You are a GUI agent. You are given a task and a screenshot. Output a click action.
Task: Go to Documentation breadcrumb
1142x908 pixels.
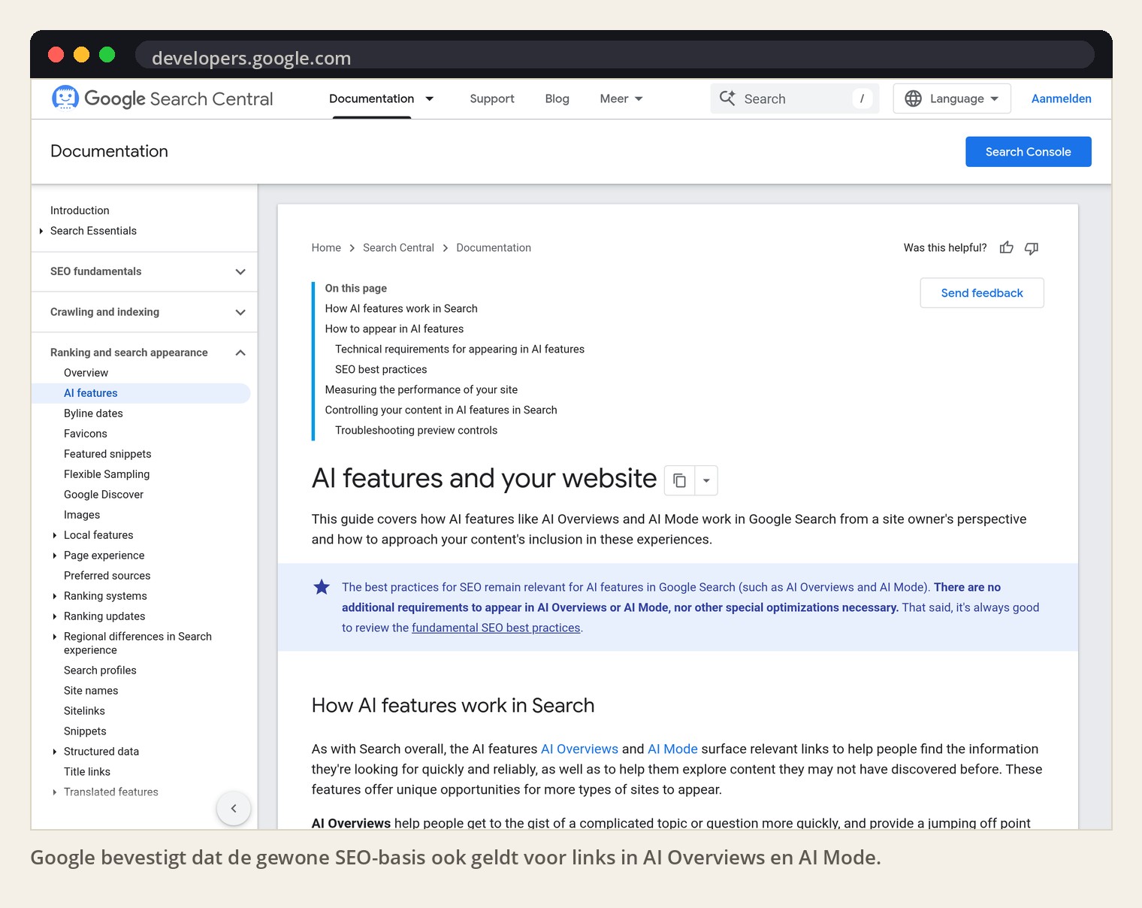tap(494, 248)
